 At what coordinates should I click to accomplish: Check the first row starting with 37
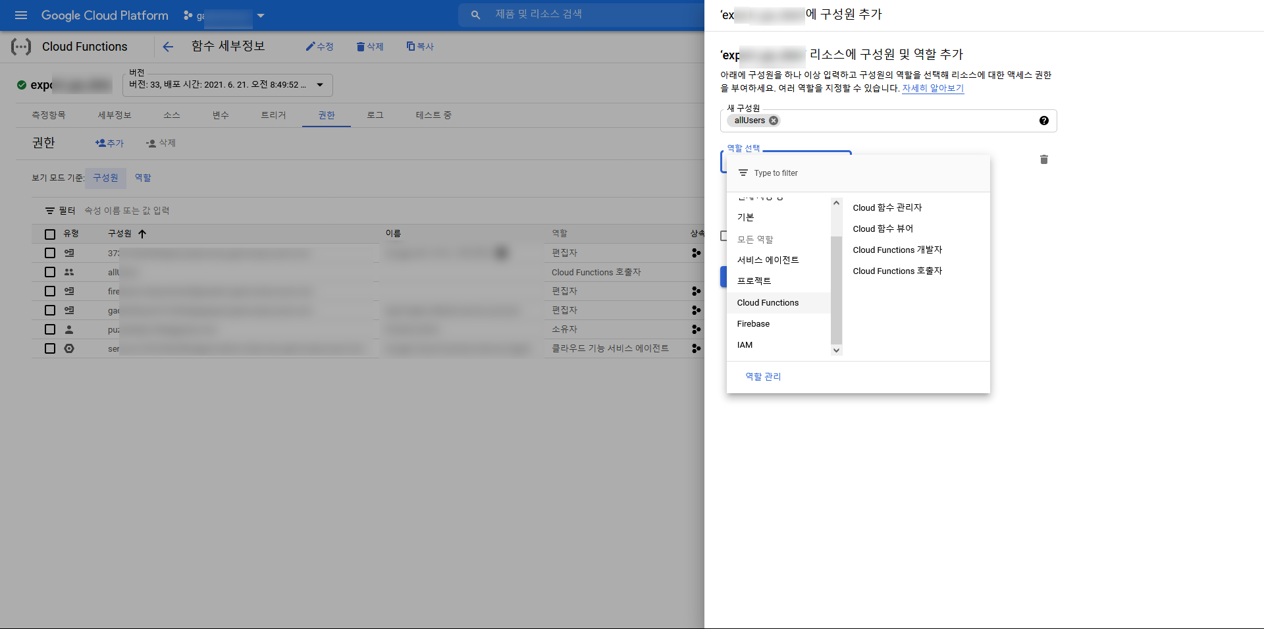pos(50,253)
